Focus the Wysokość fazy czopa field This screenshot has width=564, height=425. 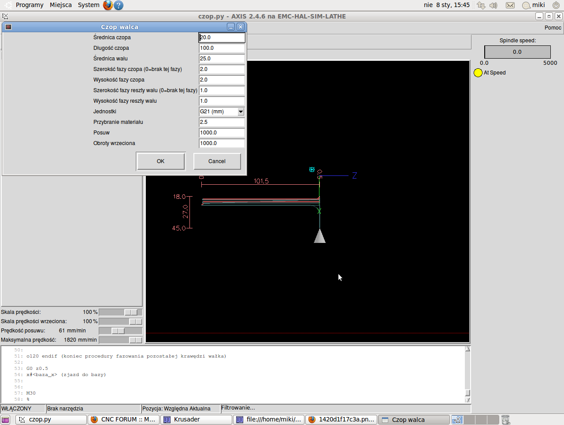pos(222,80)
